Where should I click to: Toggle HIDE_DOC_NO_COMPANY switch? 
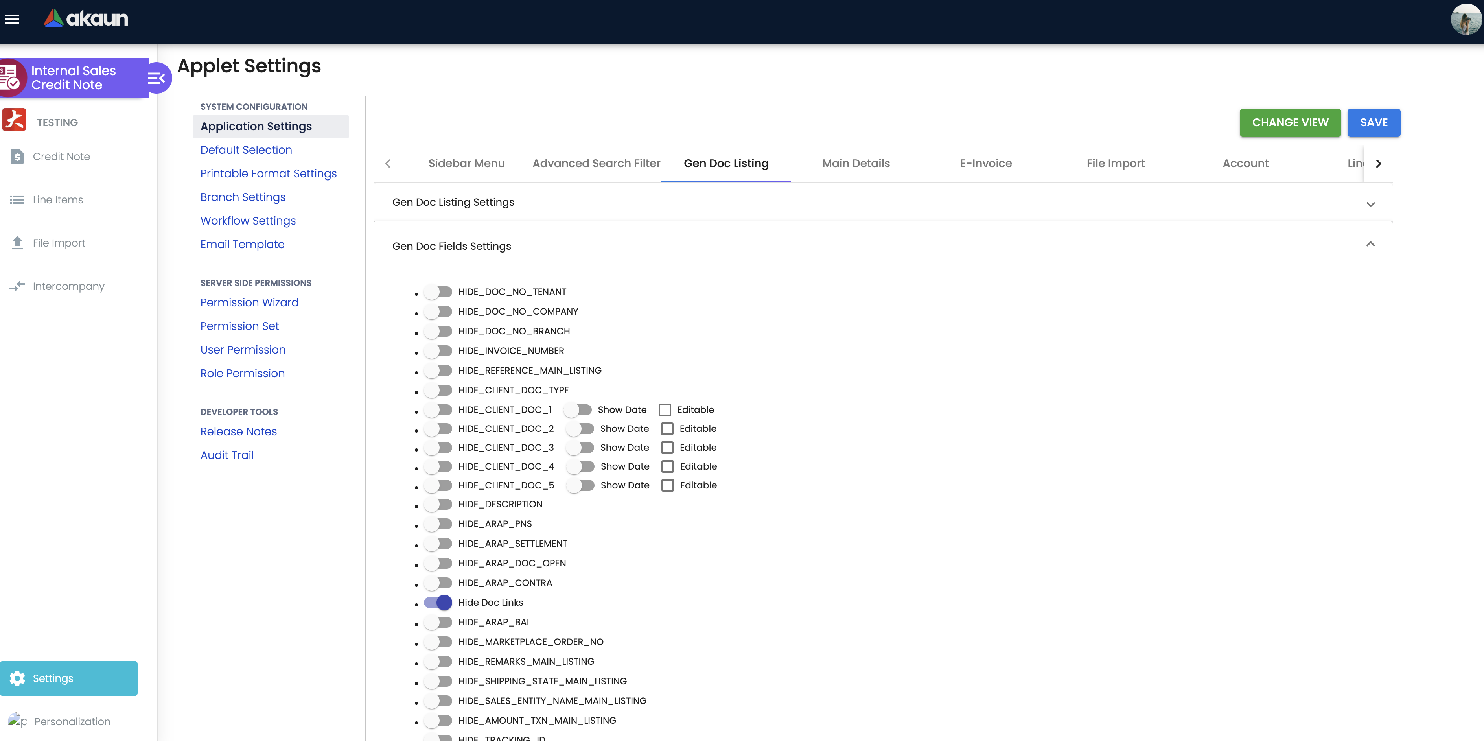tap(438, 311)
